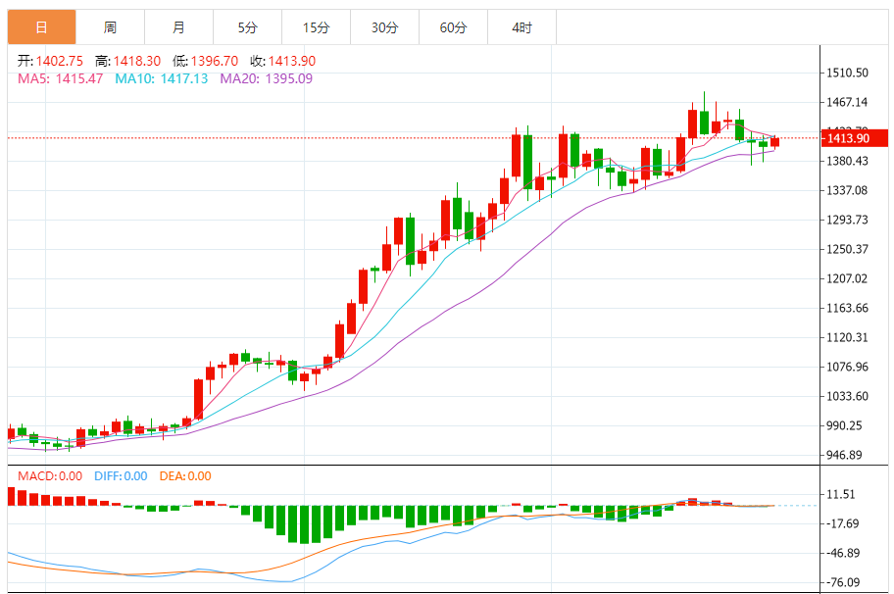Switch to the 5分 timeframe tab
The width and height of the screenshot is (894, 594).
tap(247, 27)
